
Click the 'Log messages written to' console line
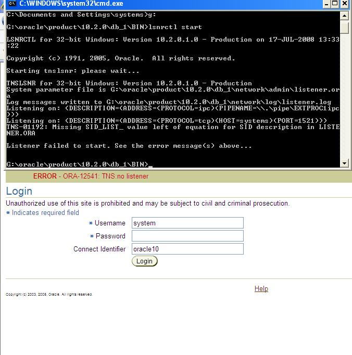(x=169, y=102)
